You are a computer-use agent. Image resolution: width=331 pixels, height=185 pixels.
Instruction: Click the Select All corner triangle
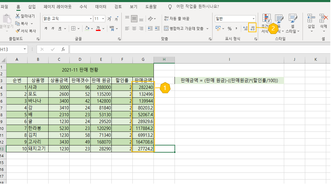(3, 60)
